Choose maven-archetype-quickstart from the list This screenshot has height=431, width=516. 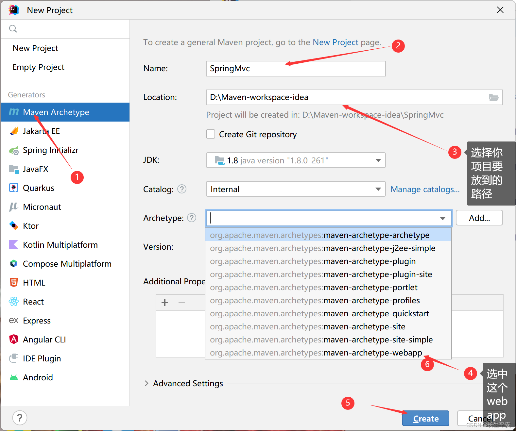click(x=328, y=313)
